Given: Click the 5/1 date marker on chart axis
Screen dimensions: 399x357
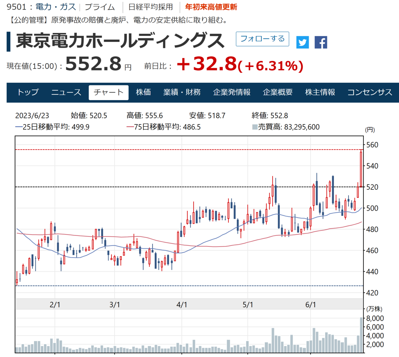Looking at the screenshot, I should 248,304.
